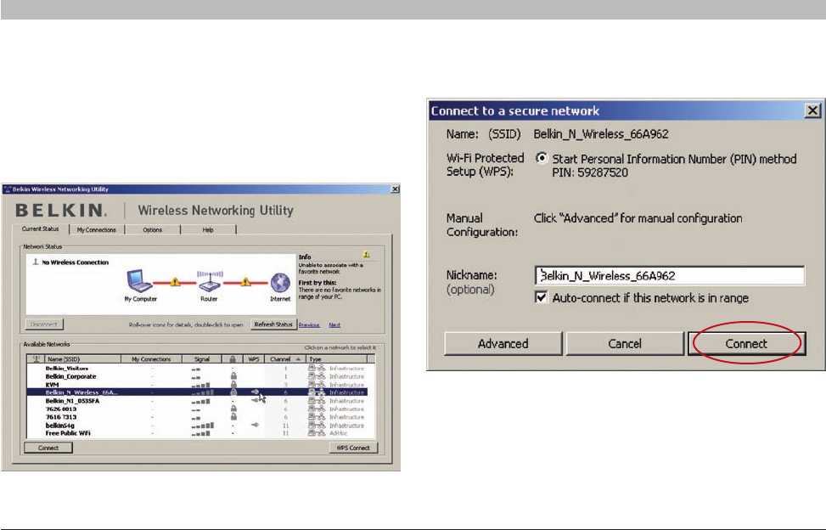Toggle Auto-connect if network in range checkbox
The image size is (826, 530).
[541, 297]
